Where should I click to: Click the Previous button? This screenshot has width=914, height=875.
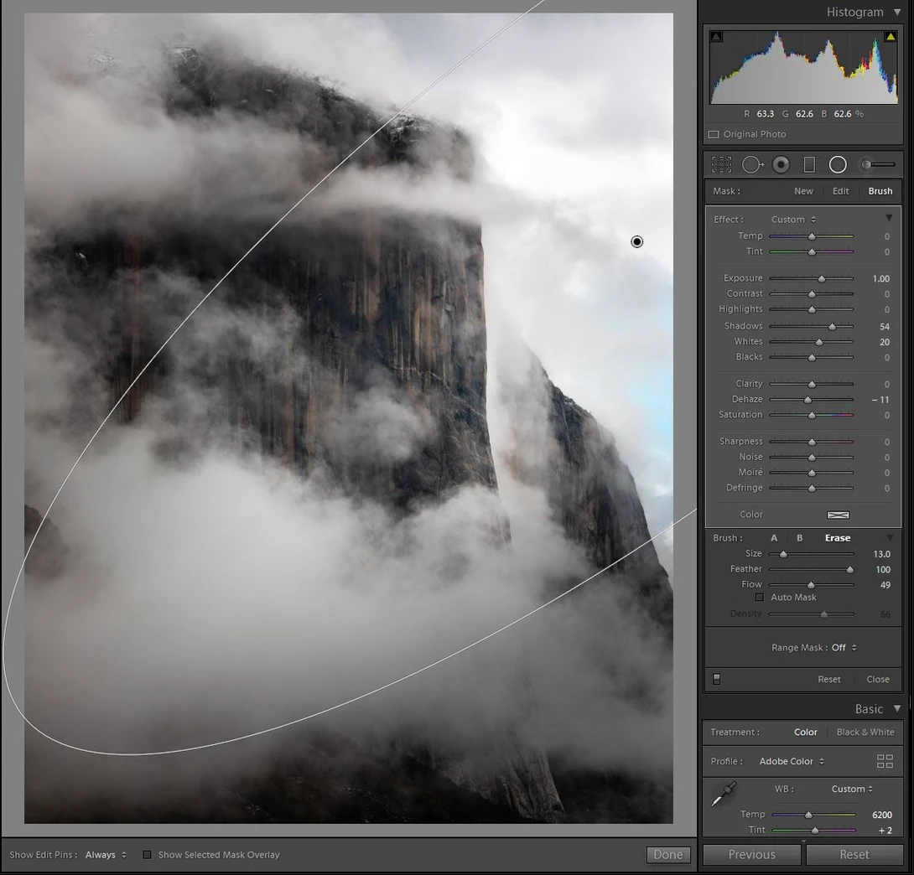[751, 855]
